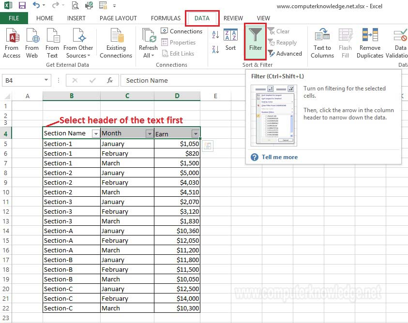Select column A header
Viewport: 408px width, 323px height.
(27, 96)
